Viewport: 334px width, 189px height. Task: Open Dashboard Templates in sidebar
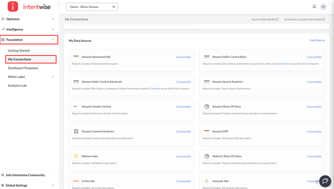[x=23, y=68]
